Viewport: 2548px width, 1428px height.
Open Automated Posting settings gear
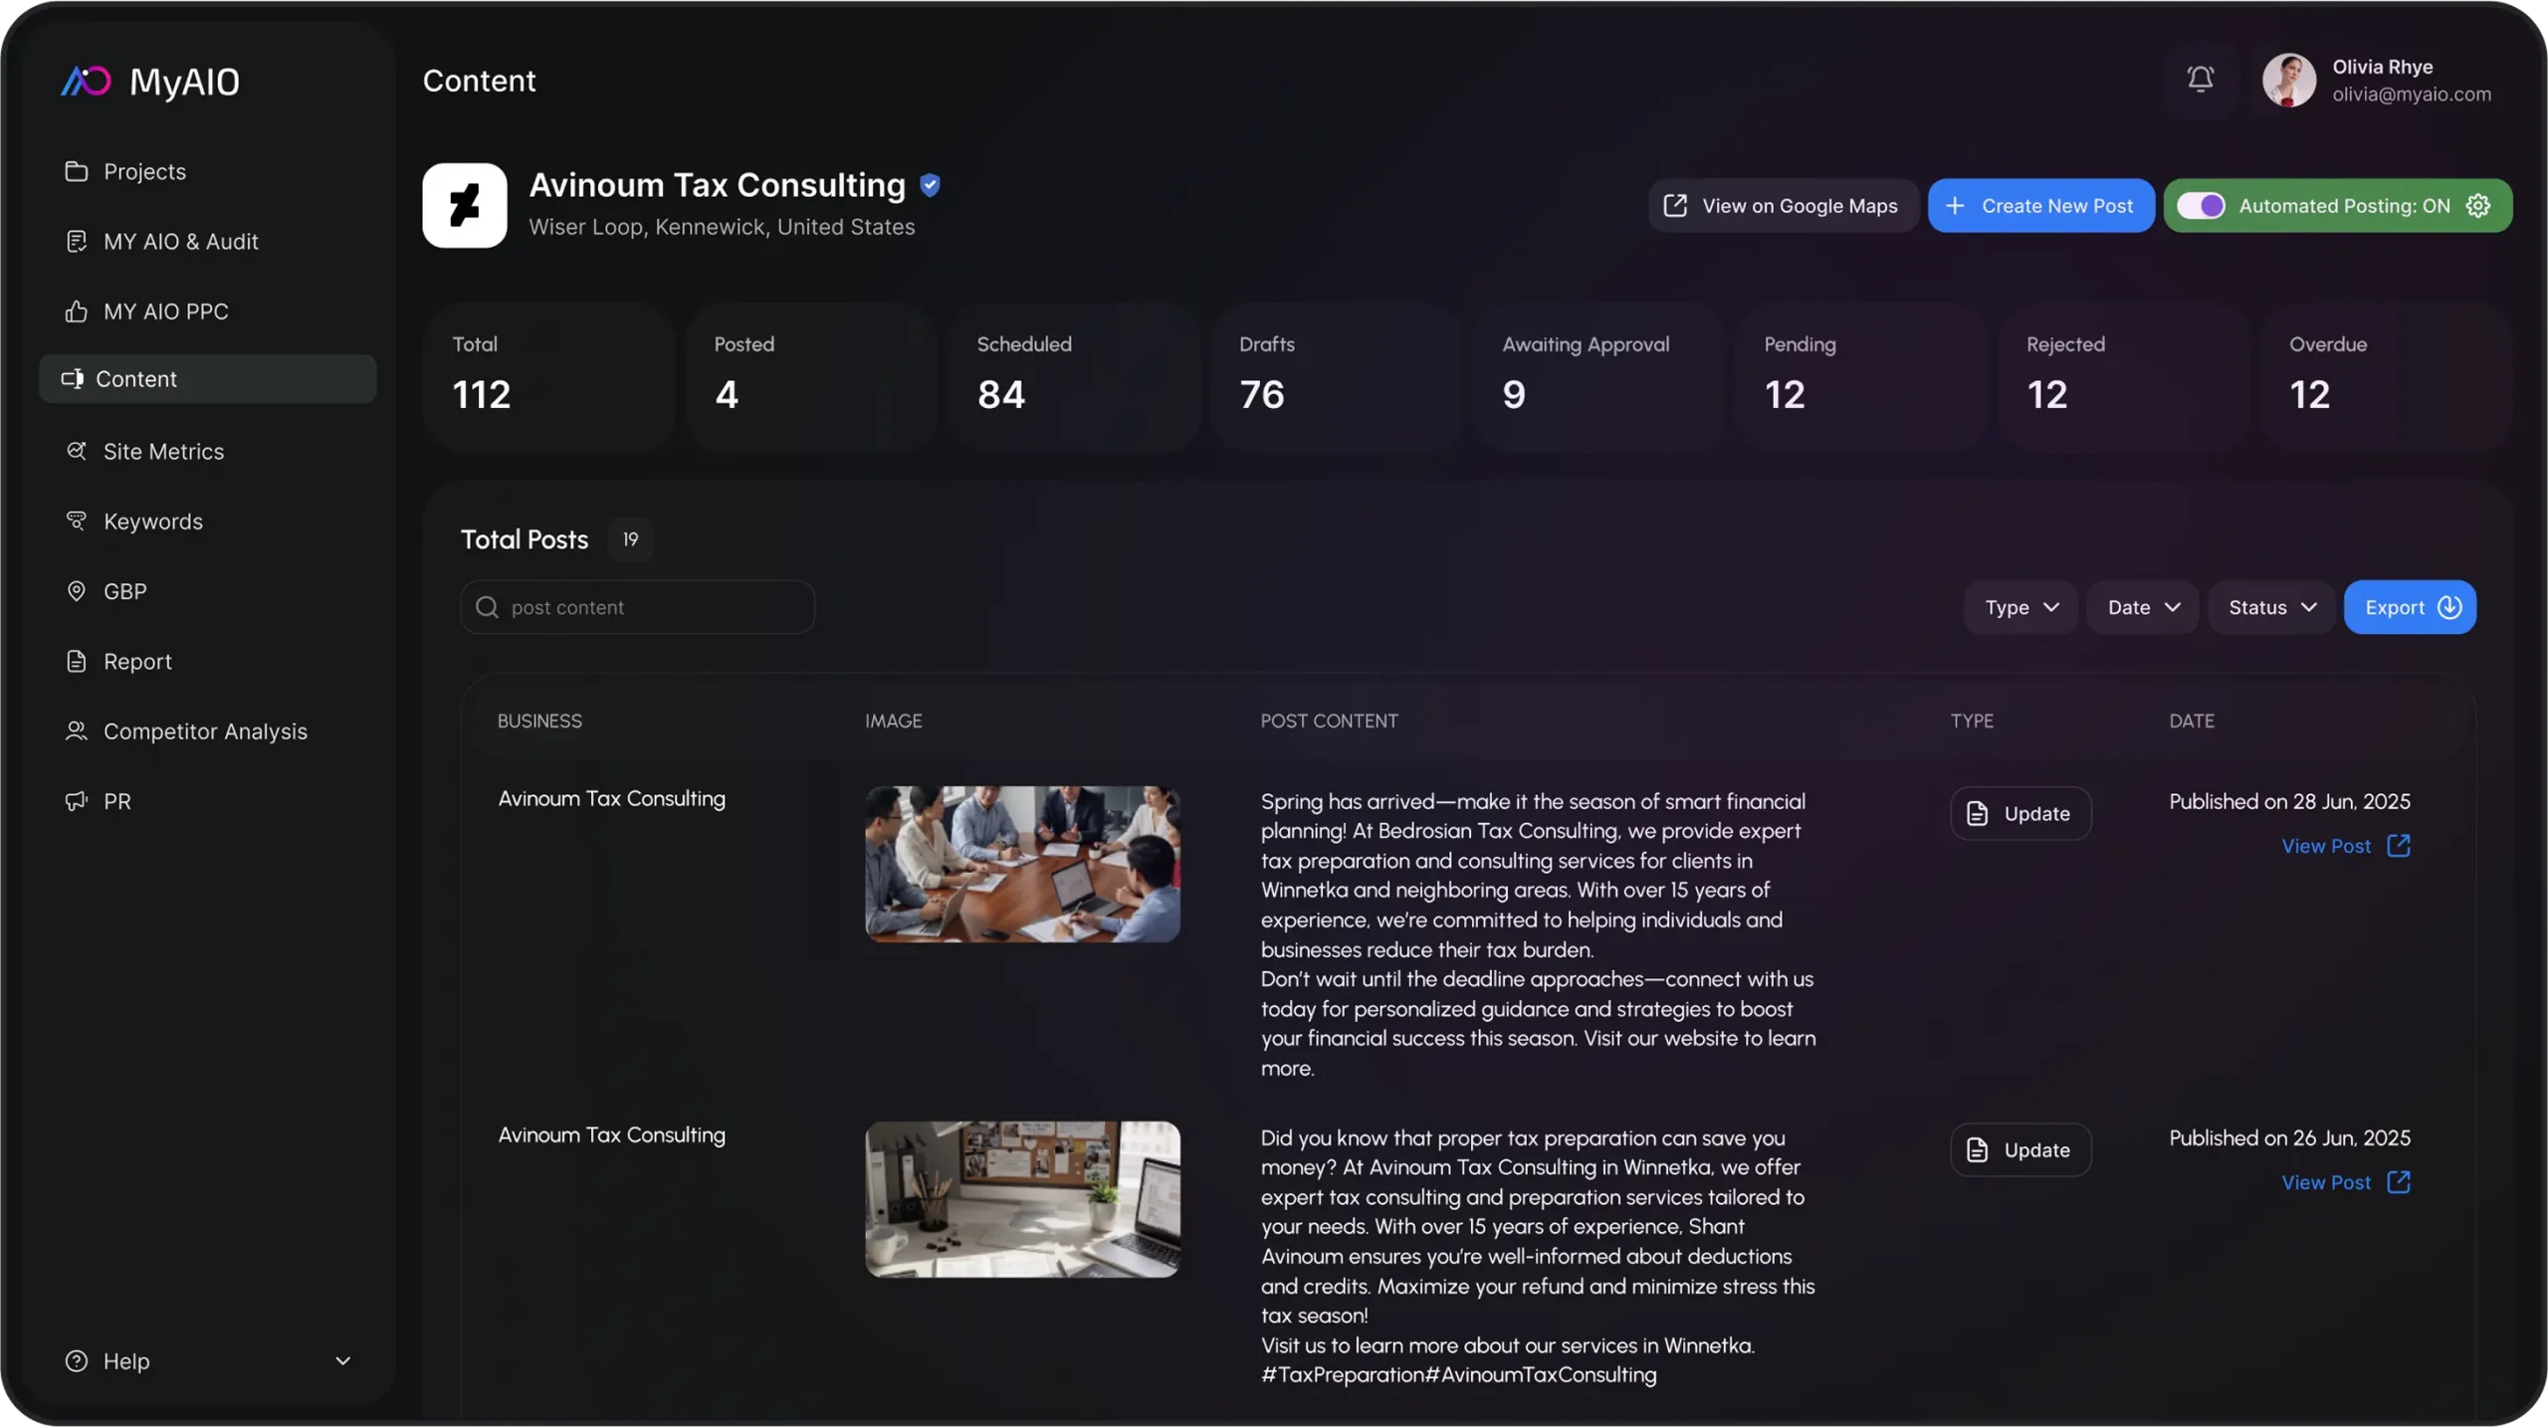pyautogui.click(x=2478, y=205)
